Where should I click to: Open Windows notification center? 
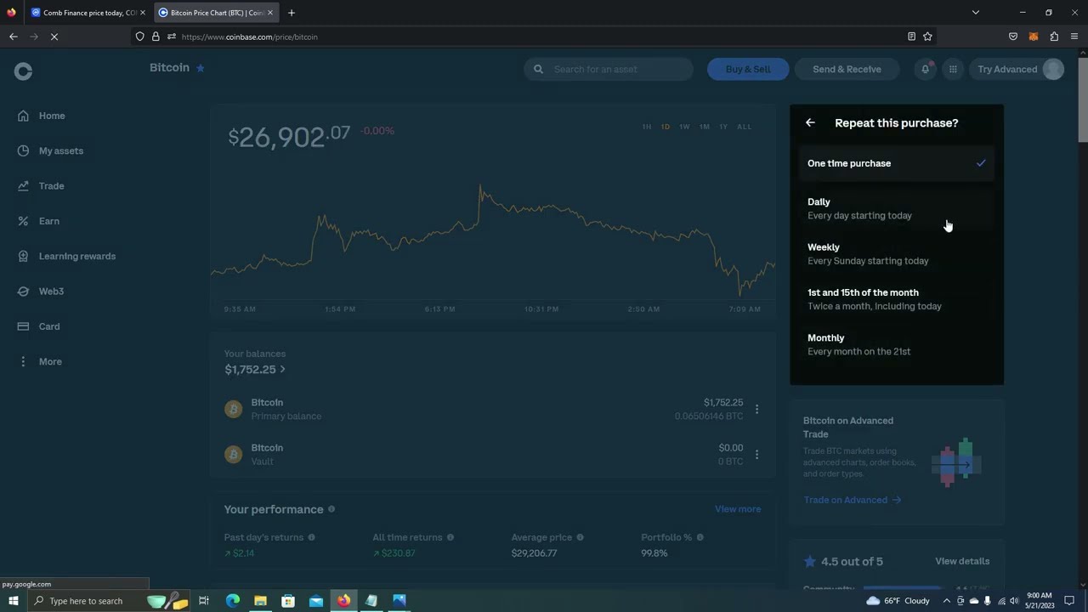pyautogui.click(x=1070, y=601)
